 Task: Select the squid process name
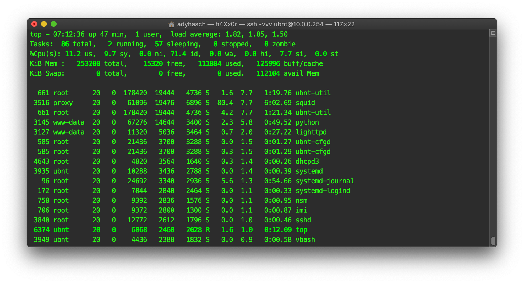[305, 103]
